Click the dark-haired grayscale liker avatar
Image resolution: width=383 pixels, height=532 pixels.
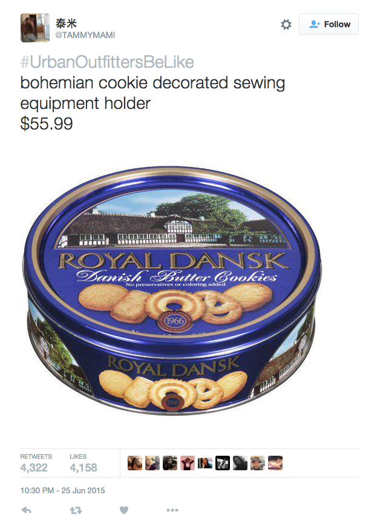click(240, 463)
